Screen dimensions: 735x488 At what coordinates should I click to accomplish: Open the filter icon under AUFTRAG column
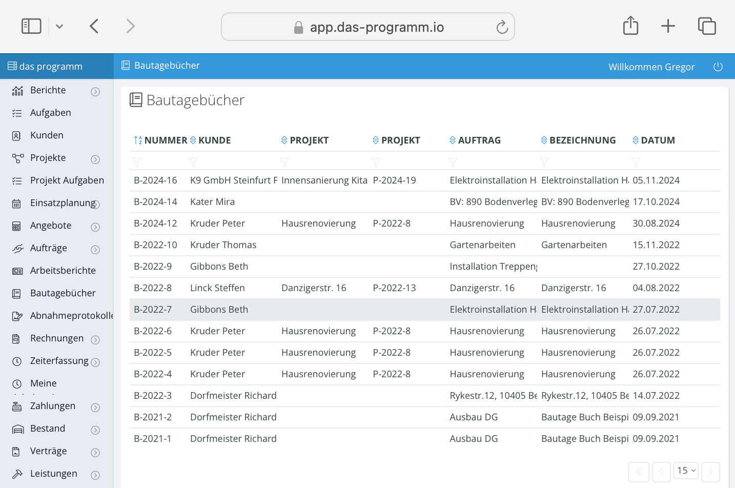point(453,162)
